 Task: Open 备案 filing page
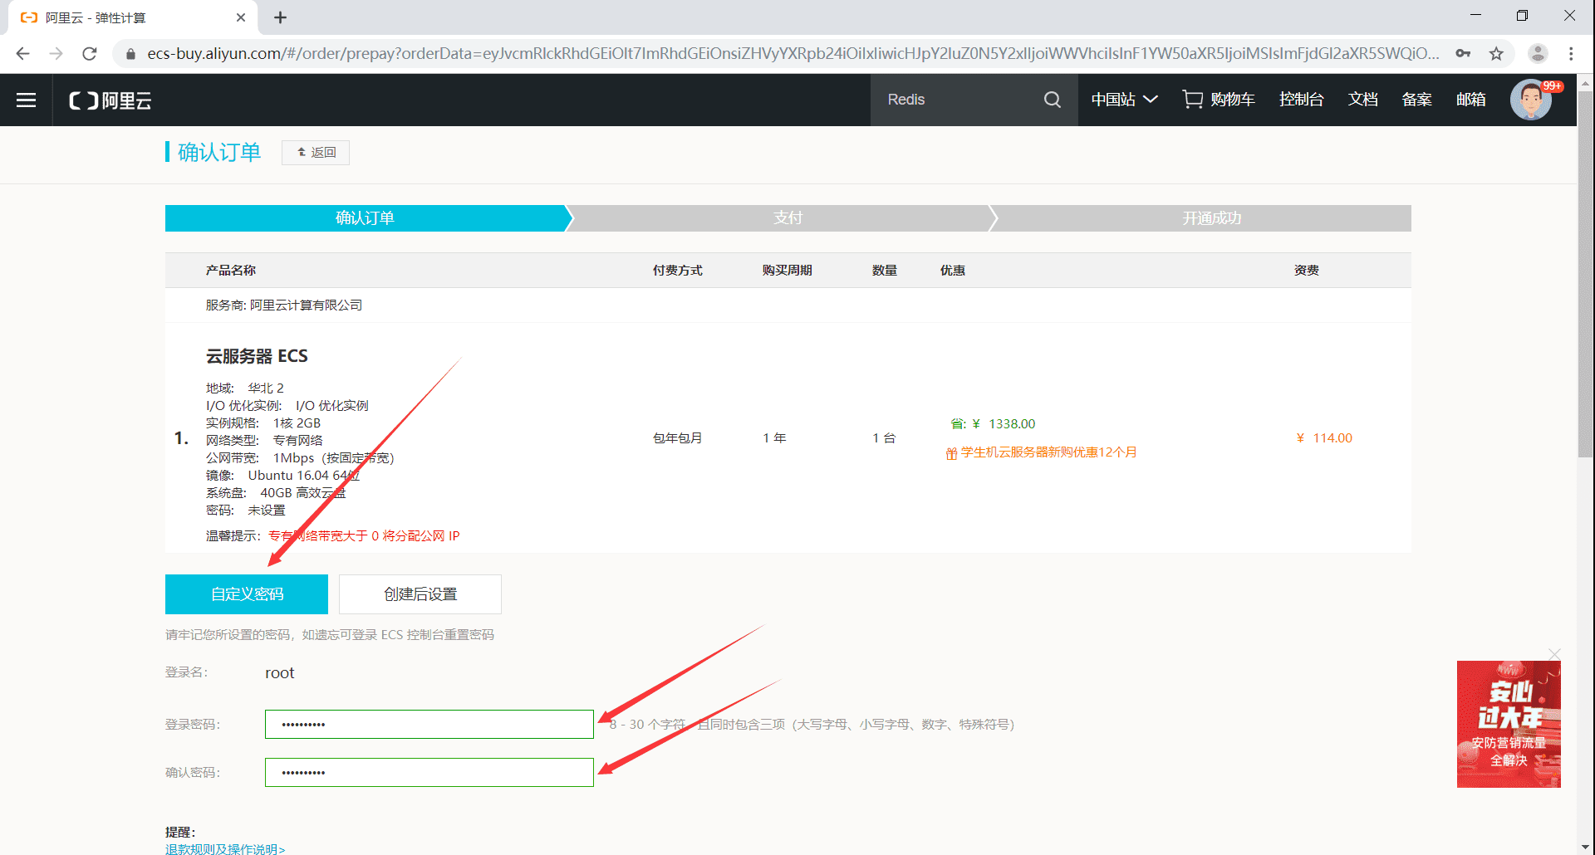pos(1416,100)
